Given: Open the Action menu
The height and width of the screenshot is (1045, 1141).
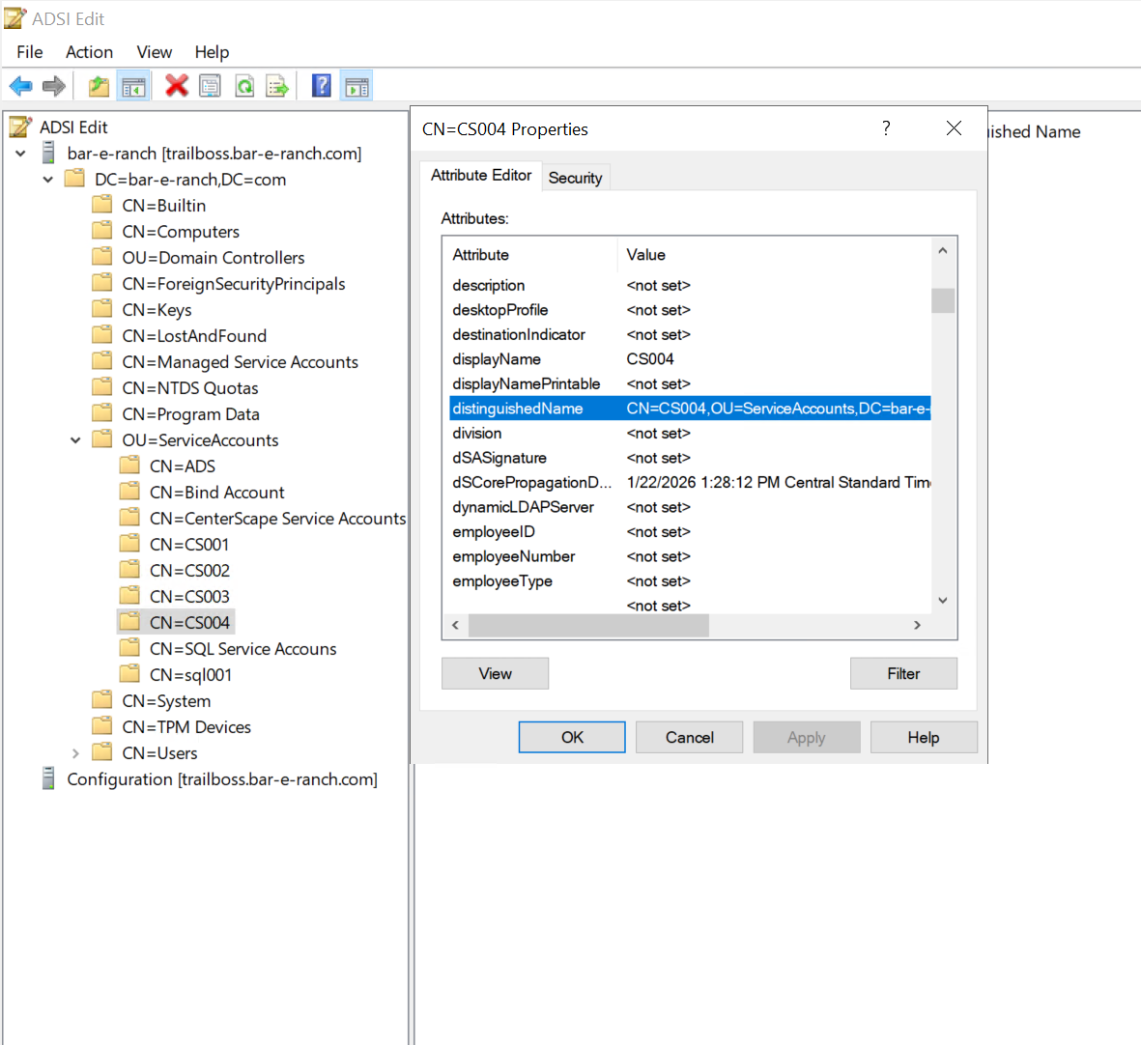Looking at the screenshot, I should (89, 52).
